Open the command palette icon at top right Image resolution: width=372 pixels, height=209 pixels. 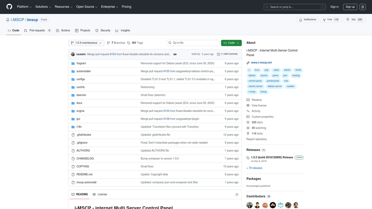(x=362, y=7)
